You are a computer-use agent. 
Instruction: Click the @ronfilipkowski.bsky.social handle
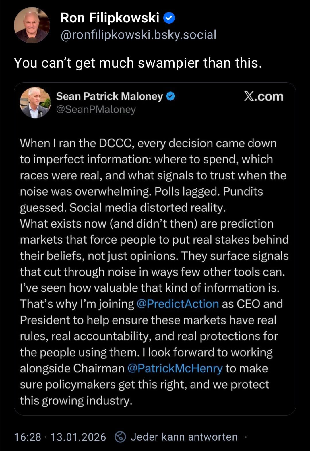[x=138, y=35]
